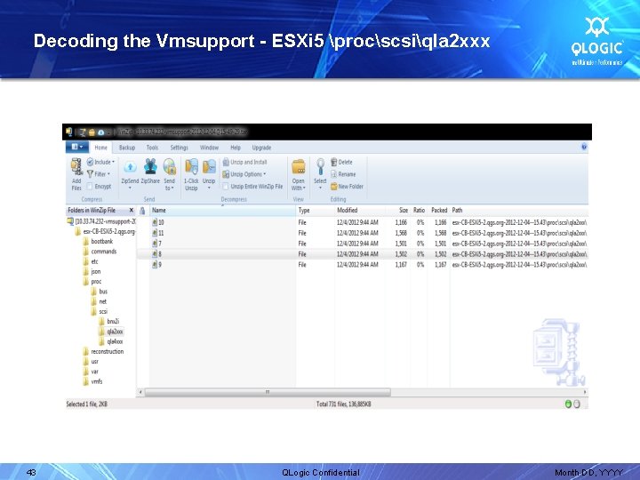Viewport: 640px width, 480px height.
Task: Click the Select magnifier icon
Action: point(320,167)
